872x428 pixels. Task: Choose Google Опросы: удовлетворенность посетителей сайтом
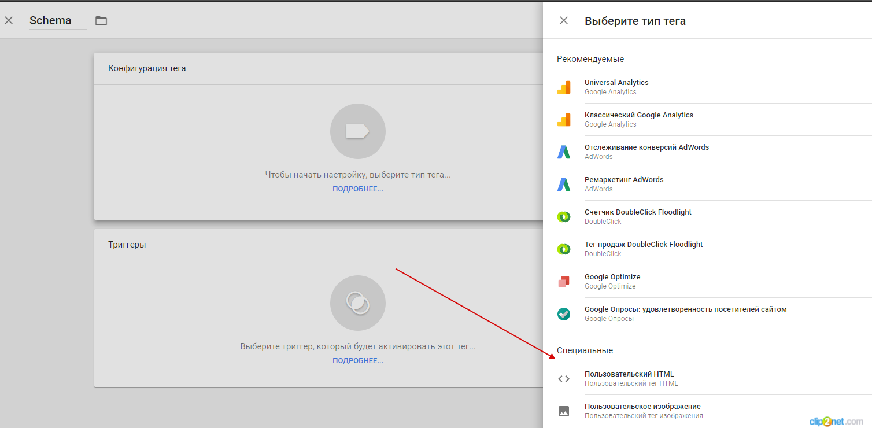pos(714,314)
